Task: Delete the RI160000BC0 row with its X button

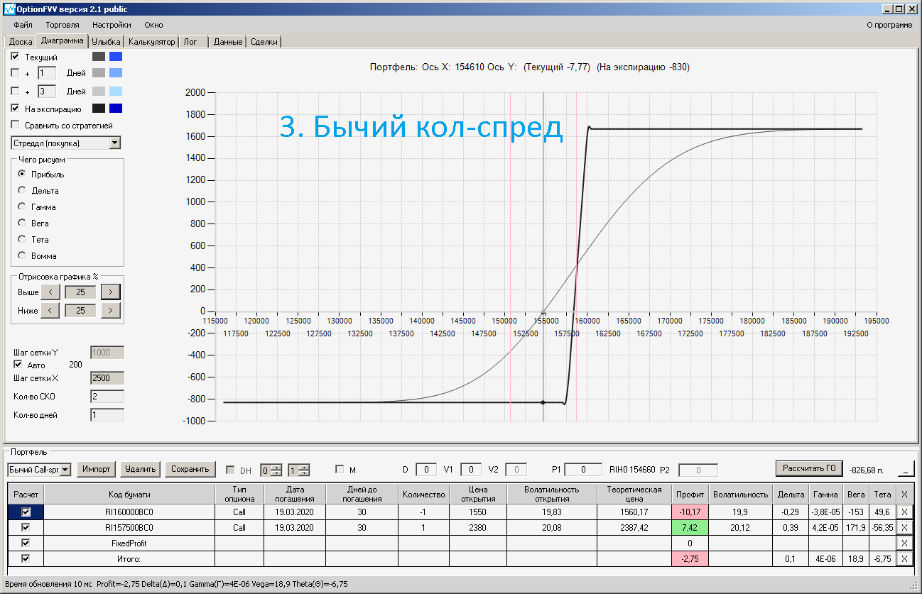Action: pos(904,512)
